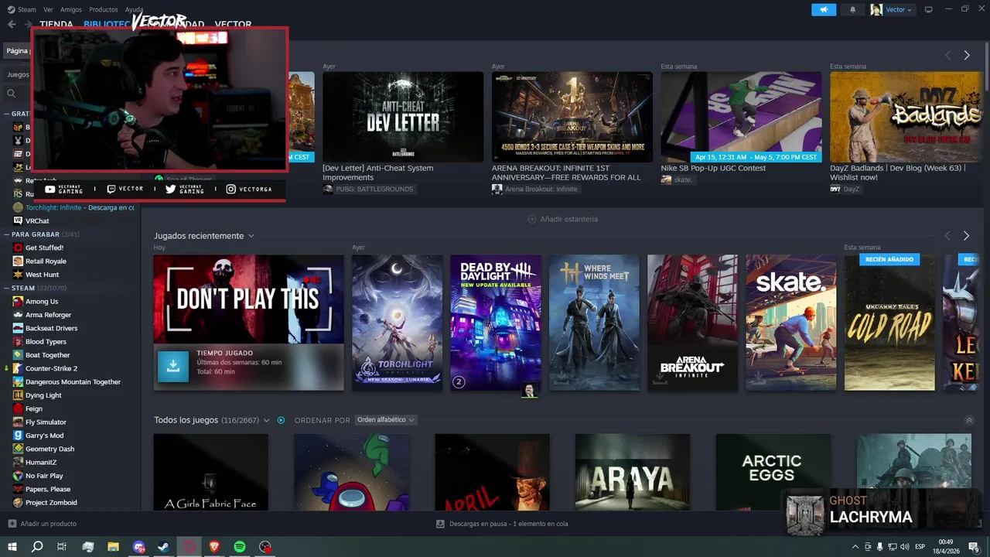Open the Where Winds Meet cover
Screen dimensions: 990x557
[x=594, y=323]
